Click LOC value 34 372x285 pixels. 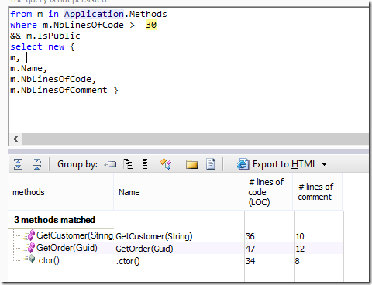(250, 261)
